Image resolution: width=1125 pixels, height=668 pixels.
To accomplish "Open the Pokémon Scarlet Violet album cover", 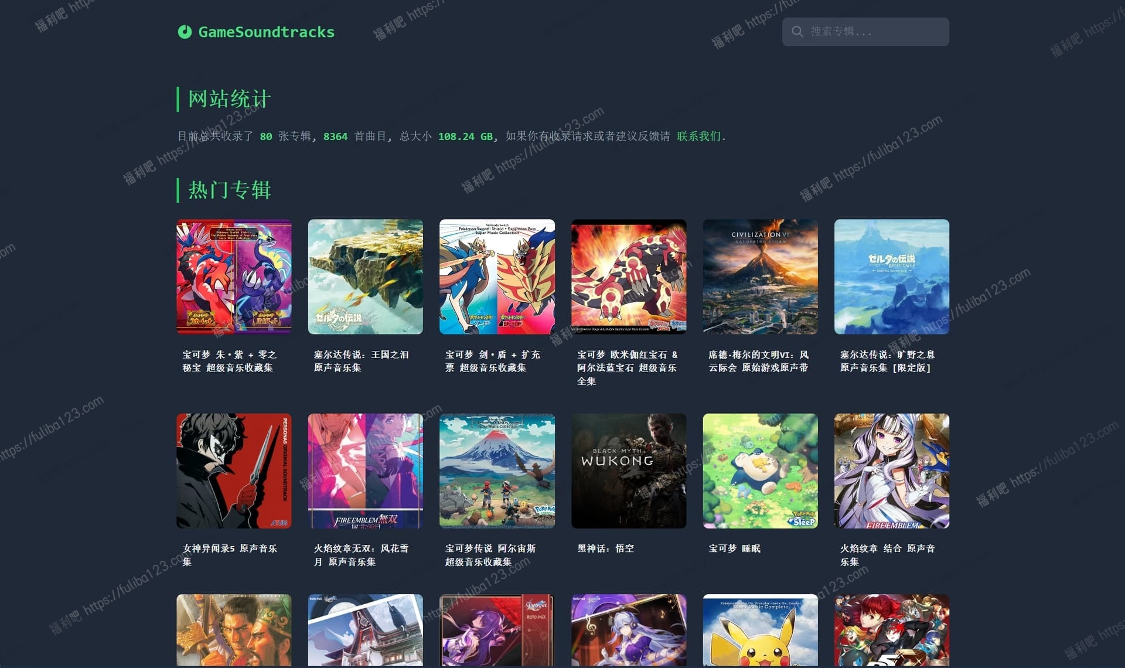I will click(x=234, y=277).
